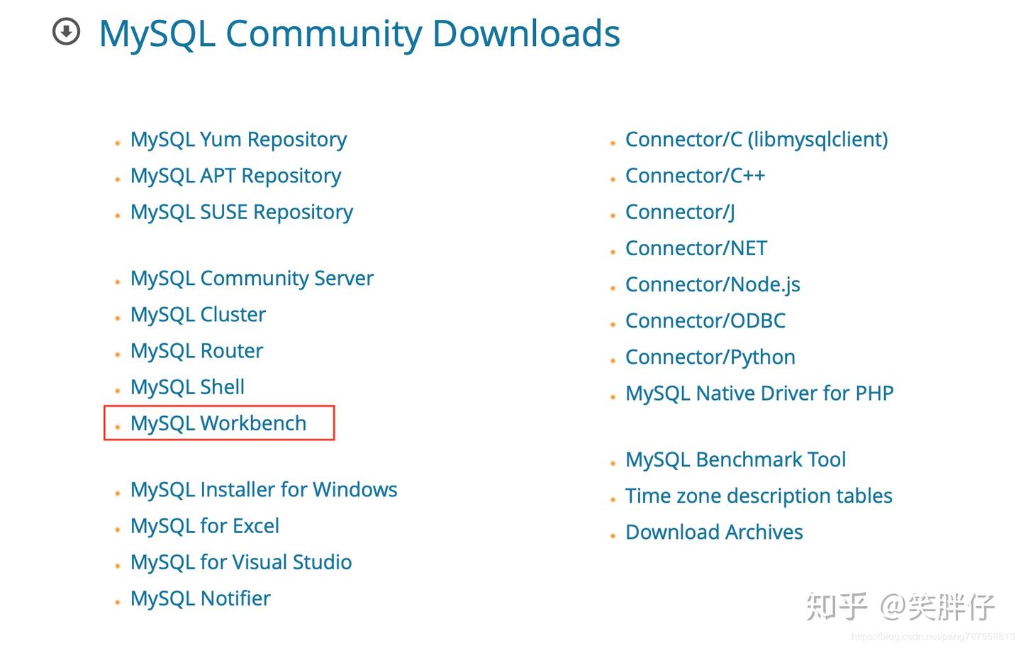
Task: Open the MySQL APT Repository link
Action: (x=235, y=176)
